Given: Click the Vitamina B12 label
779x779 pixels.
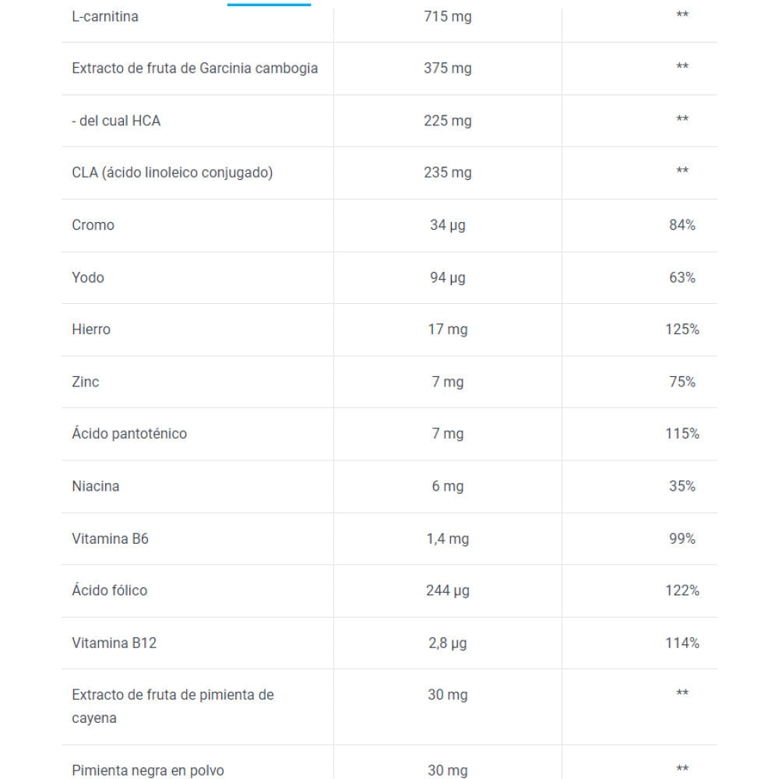Looking at the screenshot, I should pyautogui.click(x=114, y=643).
